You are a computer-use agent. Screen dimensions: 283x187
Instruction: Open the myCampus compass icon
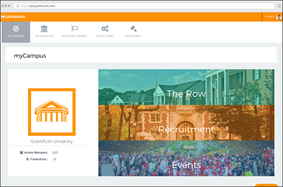coord(16,29)
